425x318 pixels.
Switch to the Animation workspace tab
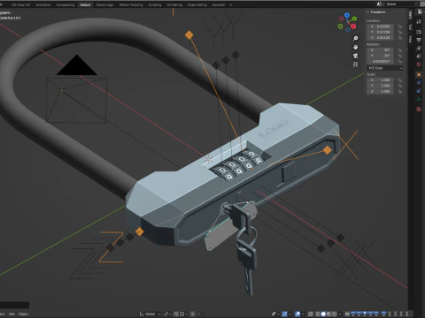43,4
